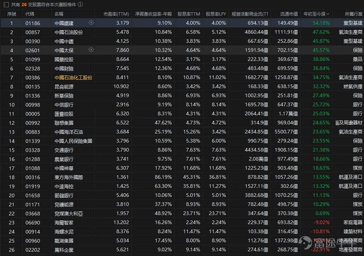This screenshot has height=256, width=364.
Task: Select the 農業銀行 stock name
Action: click(x=64, y=159)
